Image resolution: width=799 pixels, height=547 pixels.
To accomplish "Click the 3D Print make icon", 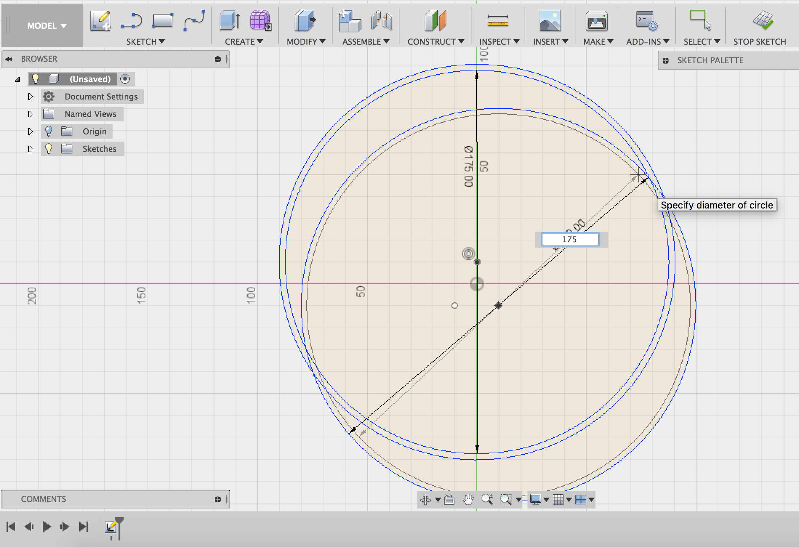I will [x=597, y=21].
